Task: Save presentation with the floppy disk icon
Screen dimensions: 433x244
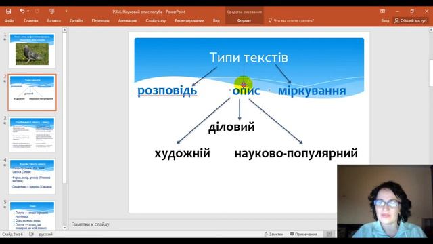Action: (9, 11)
